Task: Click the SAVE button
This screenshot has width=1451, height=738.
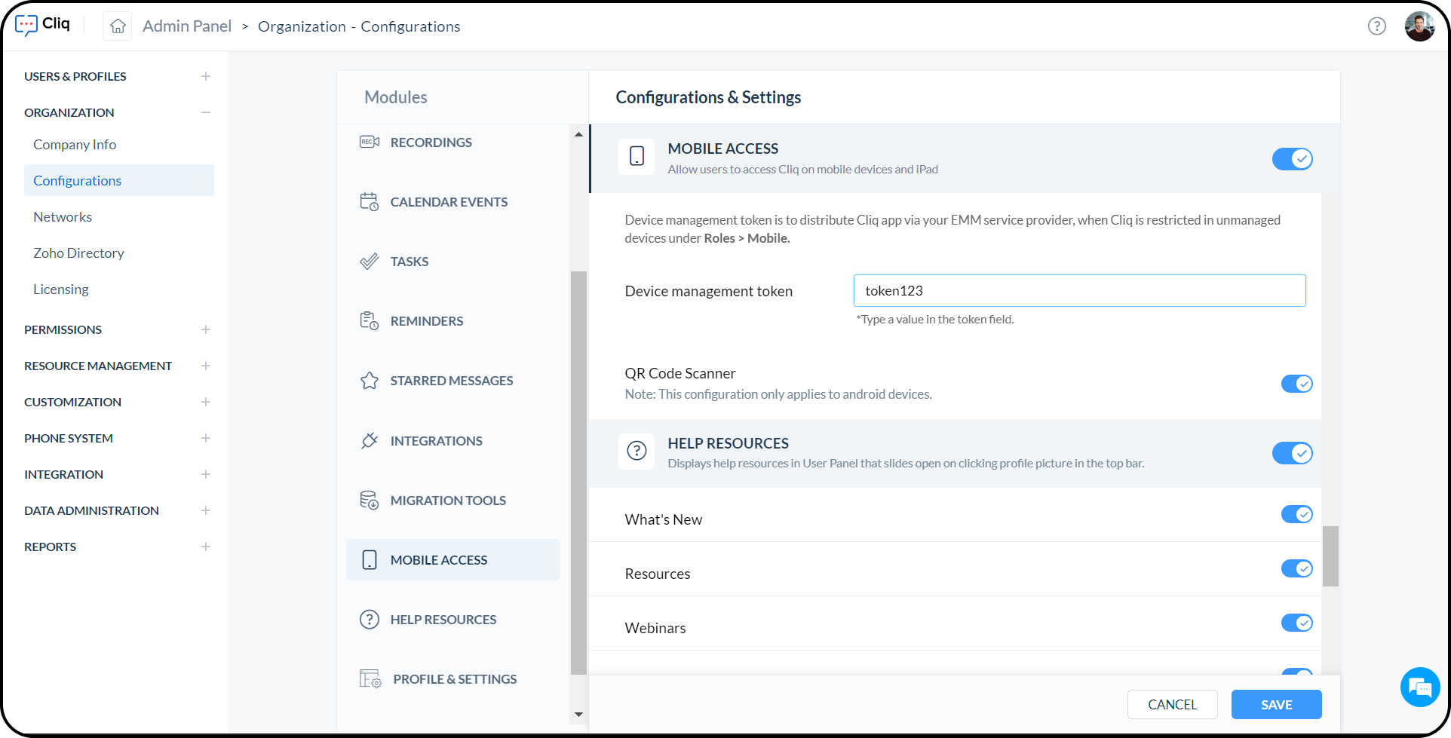Action: point(1276,704)
